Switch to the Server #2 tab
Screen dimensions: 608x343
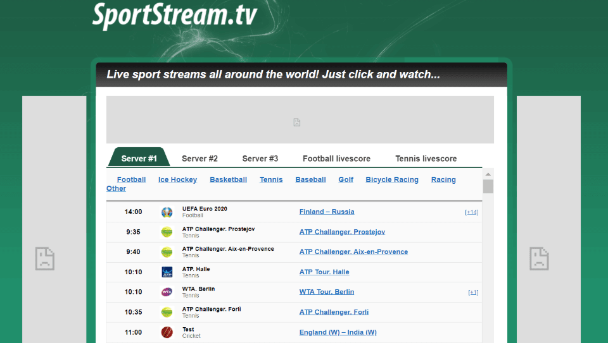point(199,159)
